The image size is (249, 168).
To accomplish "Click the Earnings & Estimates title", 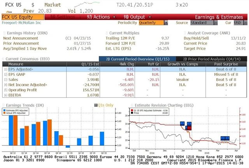I will point(219,17).
